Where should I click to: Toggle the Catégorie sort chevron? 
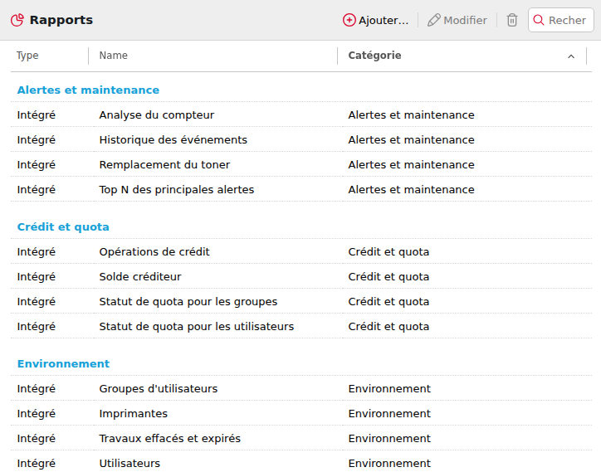tap(571, 56)
